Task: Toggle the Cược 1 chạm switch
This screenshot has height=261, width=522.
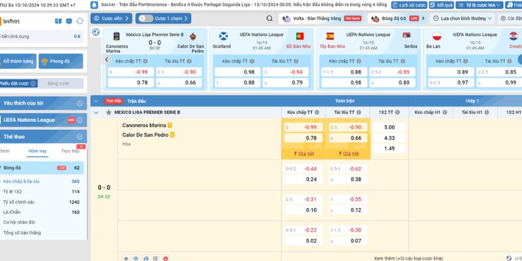Action: (144, 18)
